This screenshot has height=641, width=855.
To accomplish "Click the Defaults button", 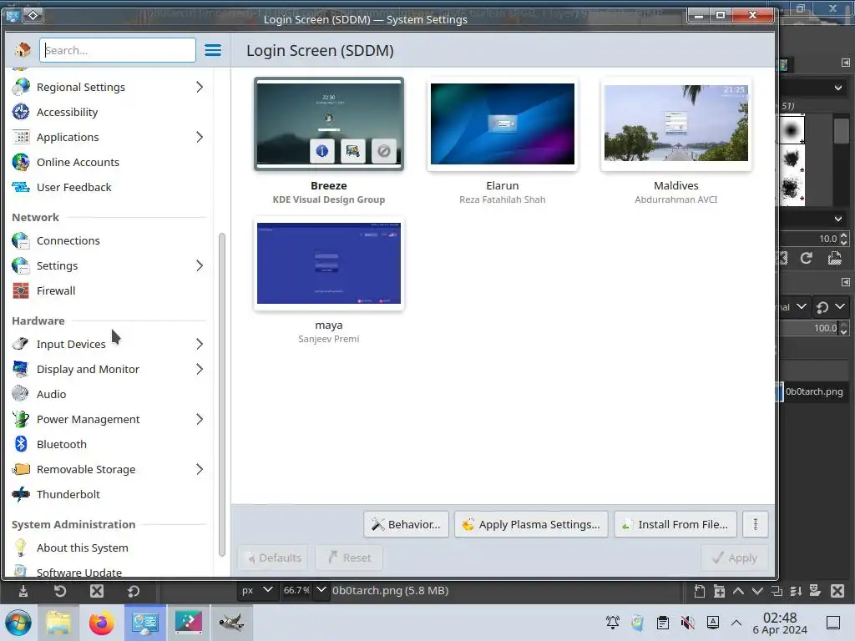I will (273, 558).
